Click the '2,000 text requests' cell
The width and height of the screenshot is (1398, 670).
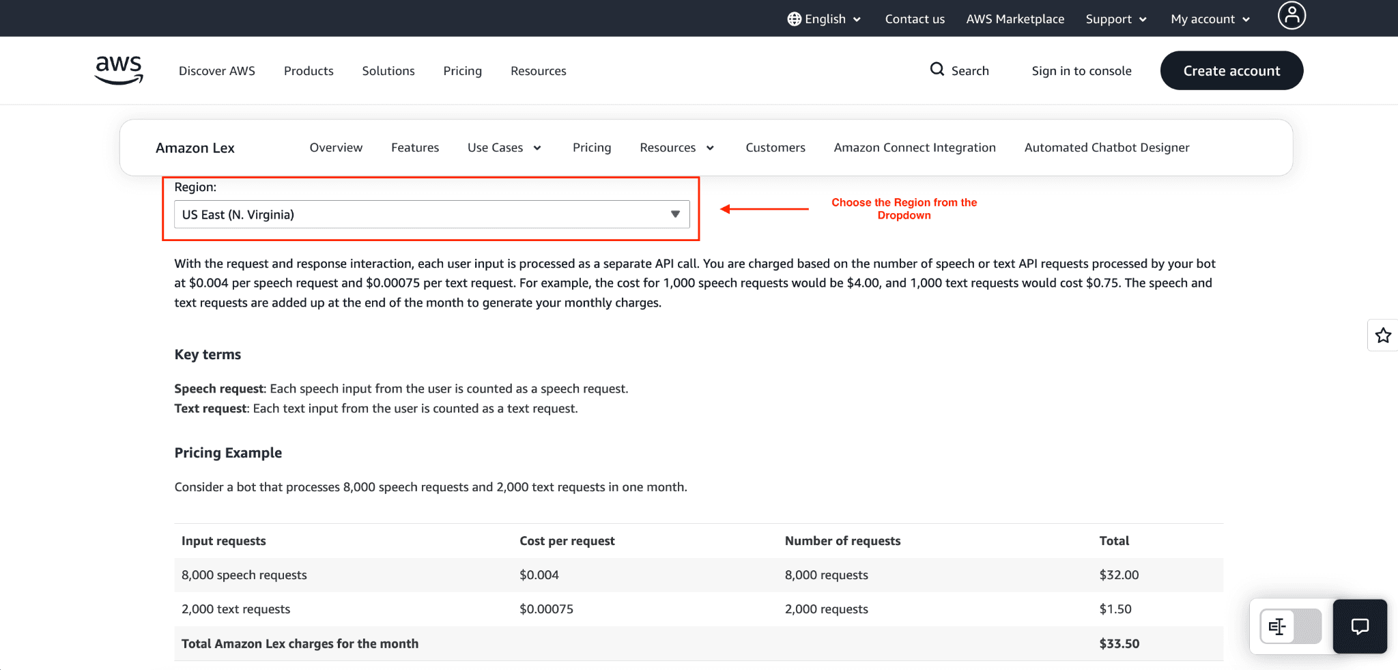point(236,609)
